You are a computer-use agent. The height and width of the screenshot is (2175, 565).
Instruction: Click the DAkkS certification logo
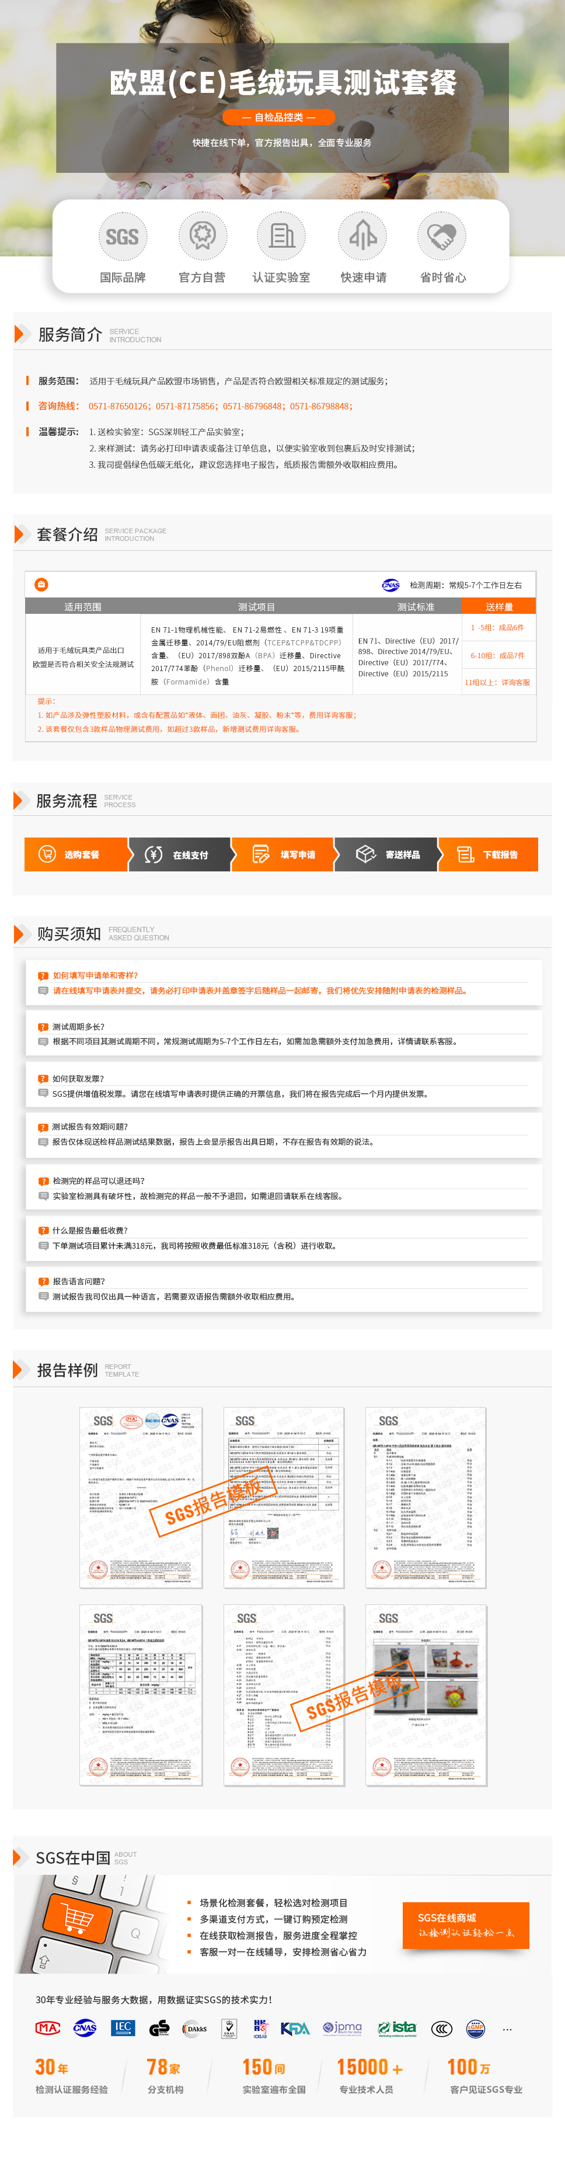tap(195, 2028)
